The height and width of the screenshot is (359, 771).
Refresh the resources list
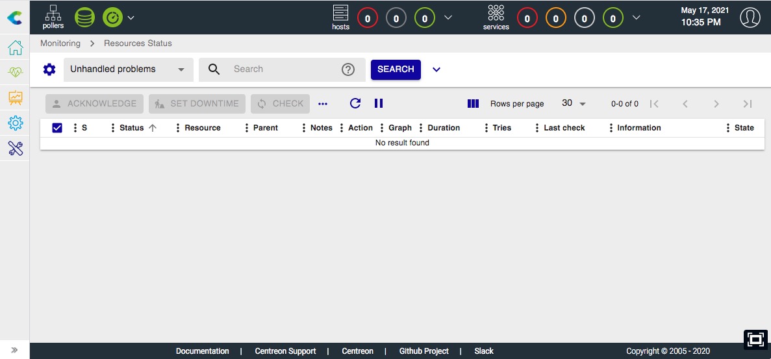(355, 103)
